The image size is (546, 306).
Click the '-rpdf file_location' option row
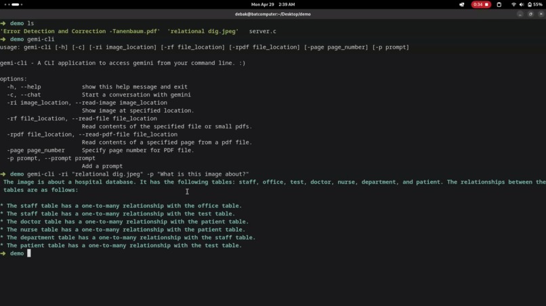(x=92, y=134)
